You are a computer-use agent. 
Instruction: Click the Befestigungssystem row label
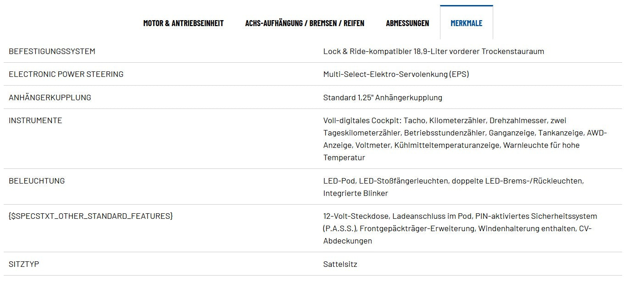click(52, 51)
